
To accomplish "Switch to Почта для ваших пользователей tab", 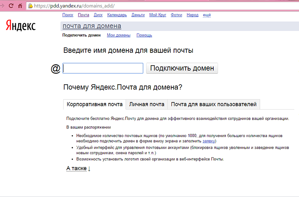I will 214,105.
